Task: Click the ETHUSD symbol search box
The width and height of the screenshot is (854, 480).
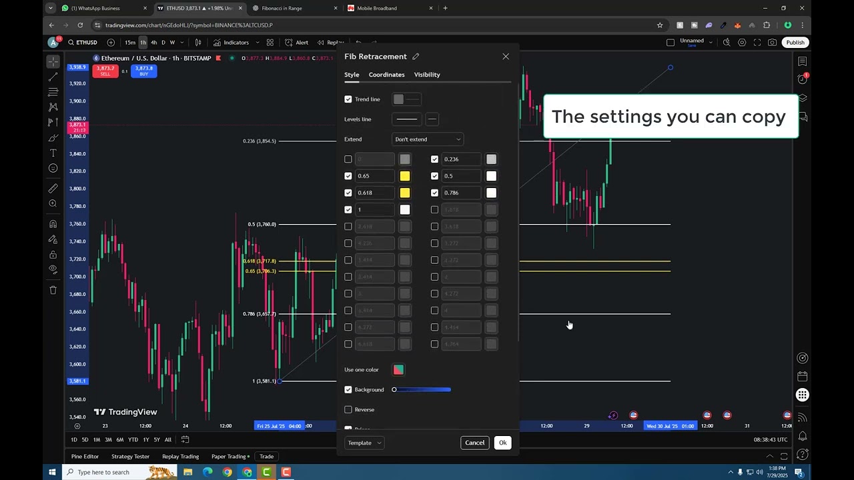Action: pyautogui.click(x=83, y=43)
